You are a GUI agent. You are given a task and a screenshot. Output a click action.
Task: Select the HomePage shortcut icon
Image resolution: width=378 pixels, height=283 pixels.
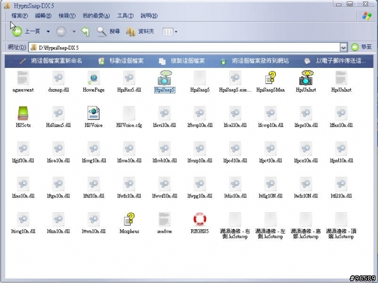coord(93,77)
